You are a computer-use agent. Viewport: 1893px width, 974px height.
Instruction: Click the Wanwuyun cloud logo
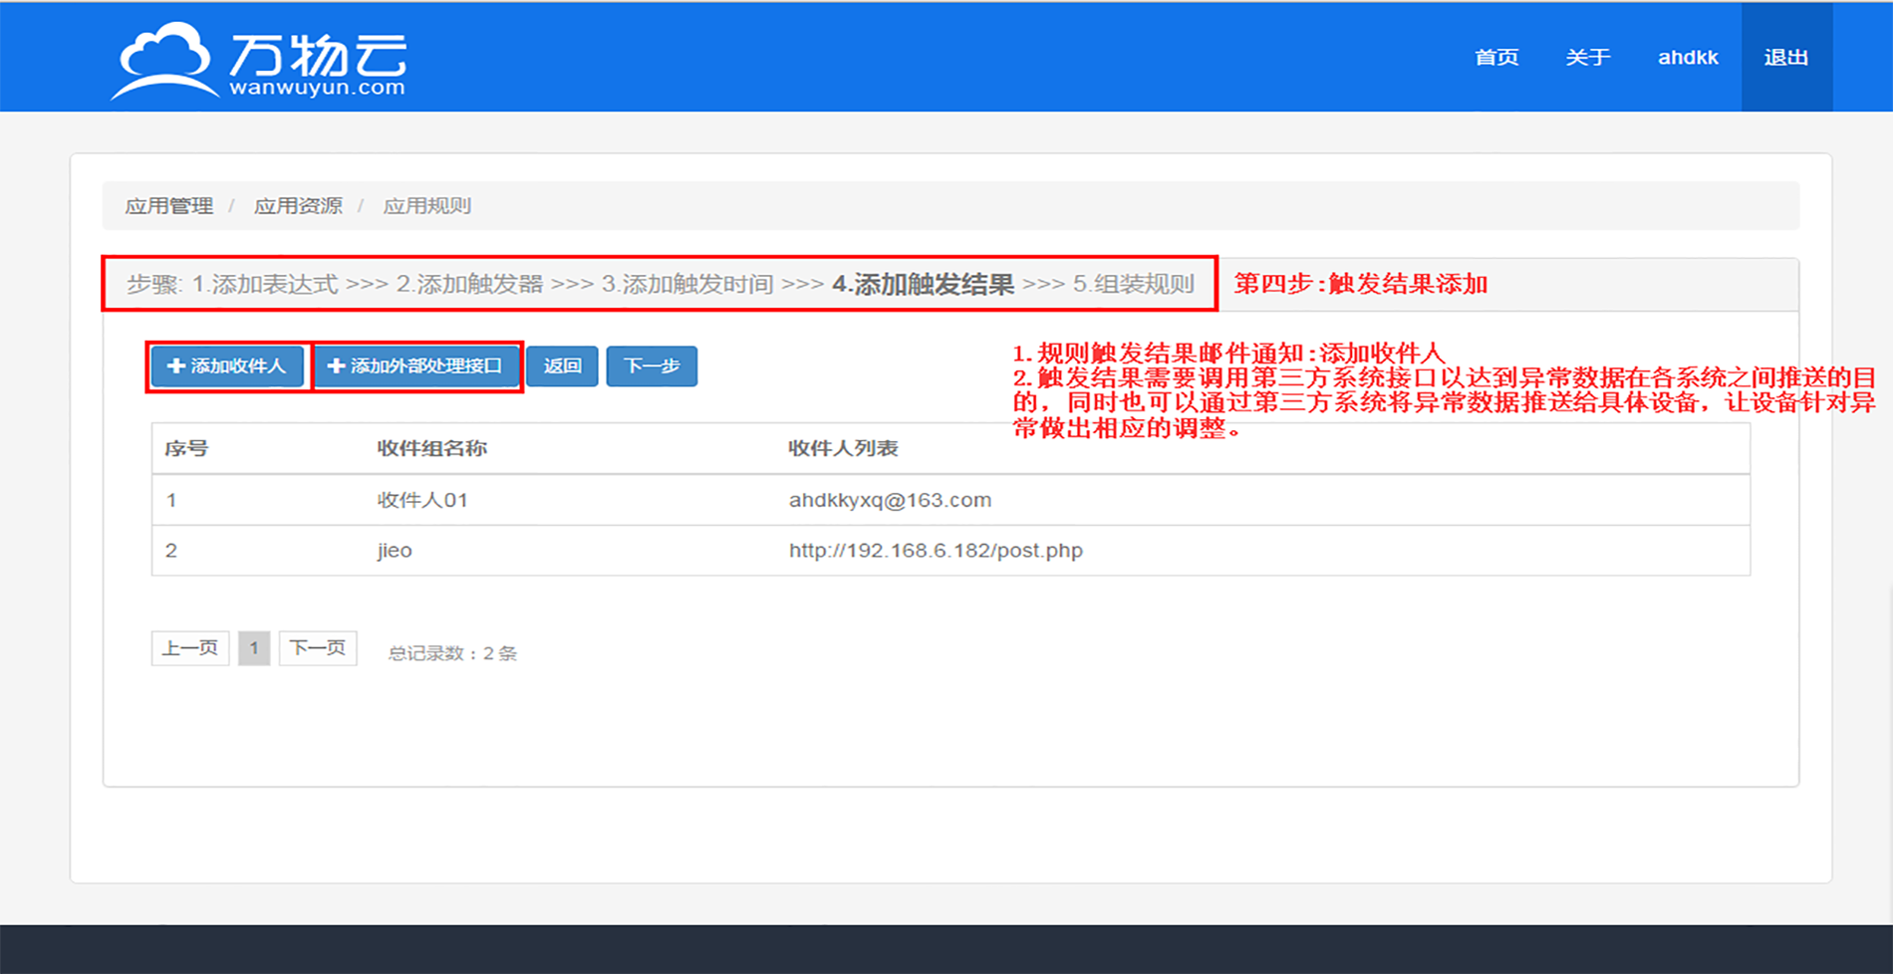click(x=259, y=60)
